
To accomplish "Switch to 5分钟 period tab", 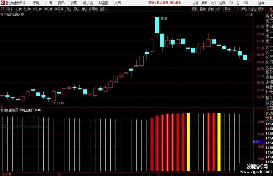I will [x=27, y=9].
